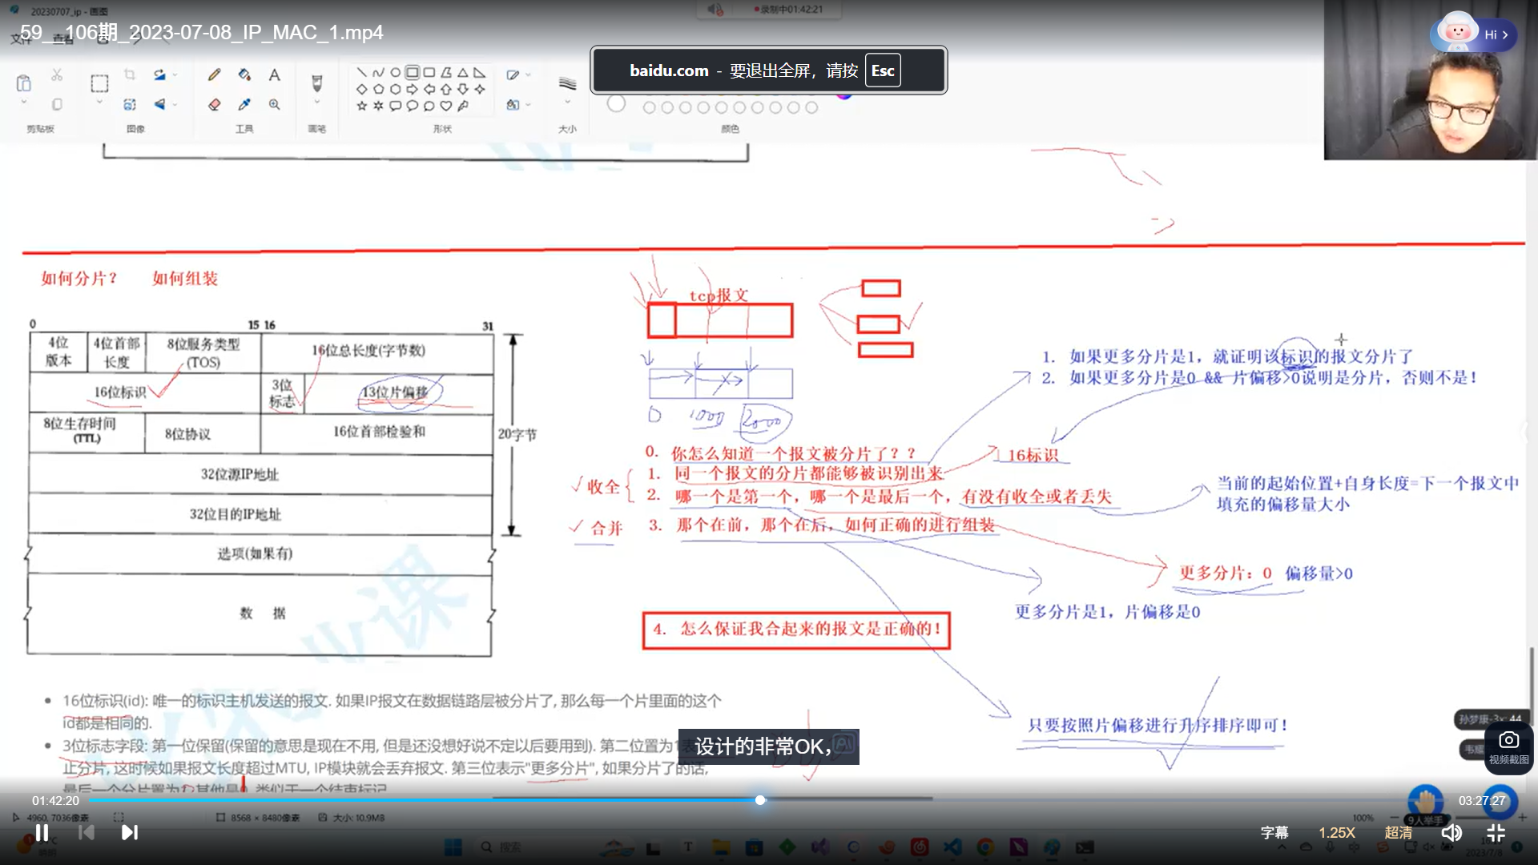Open the 1.25X playback speed menu

pos(1336,832)
